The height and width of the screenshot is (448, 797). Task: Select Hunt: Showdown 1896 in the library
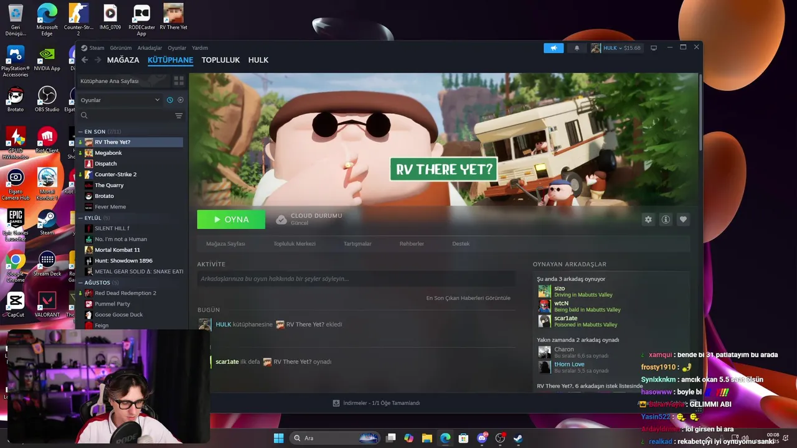(123, 261)
